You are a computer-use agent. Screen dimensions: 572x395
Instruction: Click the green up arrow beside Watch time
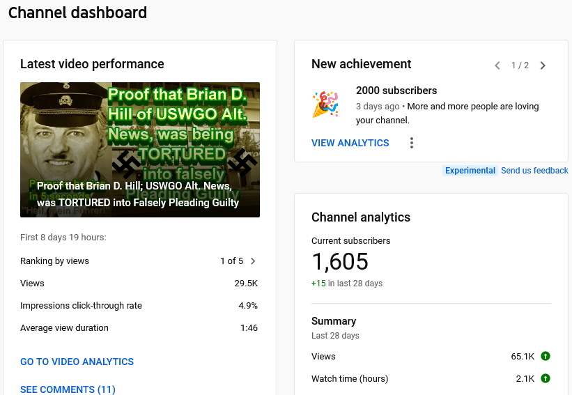coord(546,378)
